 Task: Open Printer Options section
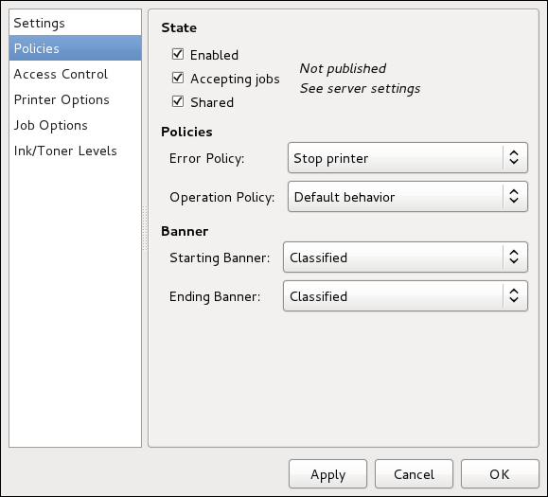[x=75, y=99]
